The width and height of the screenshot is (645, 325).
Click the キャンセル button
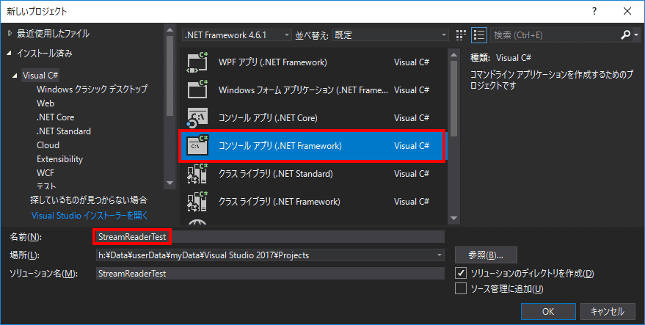607,312
